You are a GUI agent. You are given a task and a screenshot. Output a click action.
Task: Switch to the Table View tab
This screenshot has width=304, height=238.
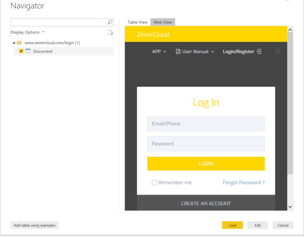coord(137,22)
